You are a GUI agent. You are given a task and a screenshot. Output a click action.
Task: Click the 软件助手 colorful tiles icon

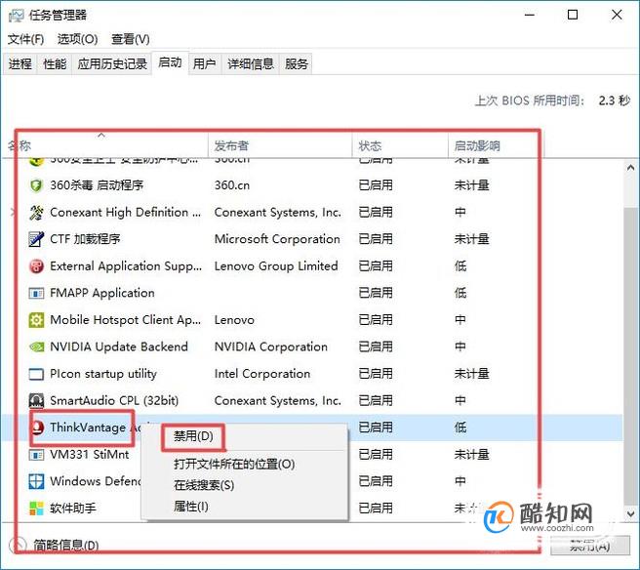coord(36,509)
